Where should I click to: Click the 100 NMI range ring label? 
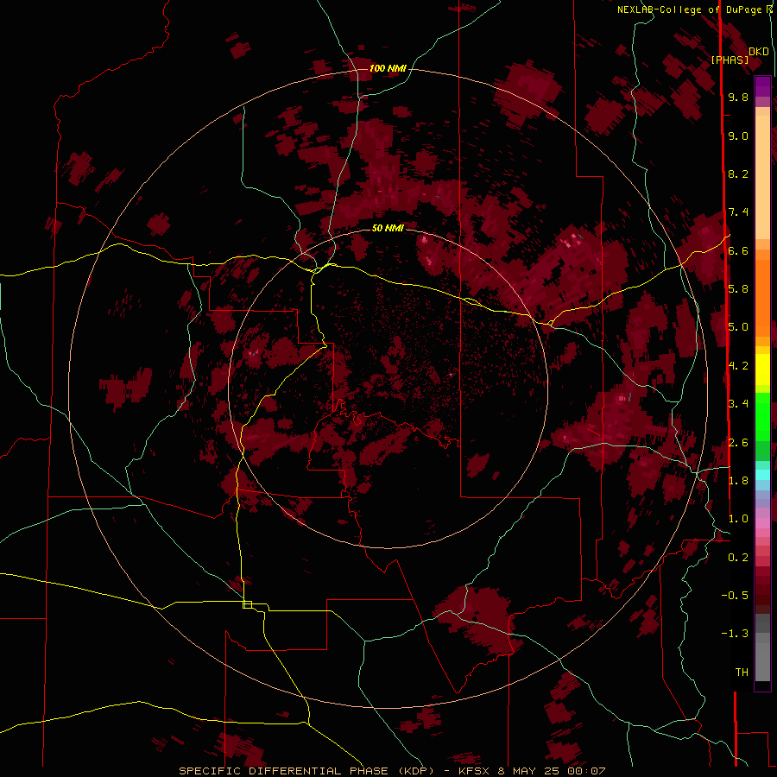point(388,68)
